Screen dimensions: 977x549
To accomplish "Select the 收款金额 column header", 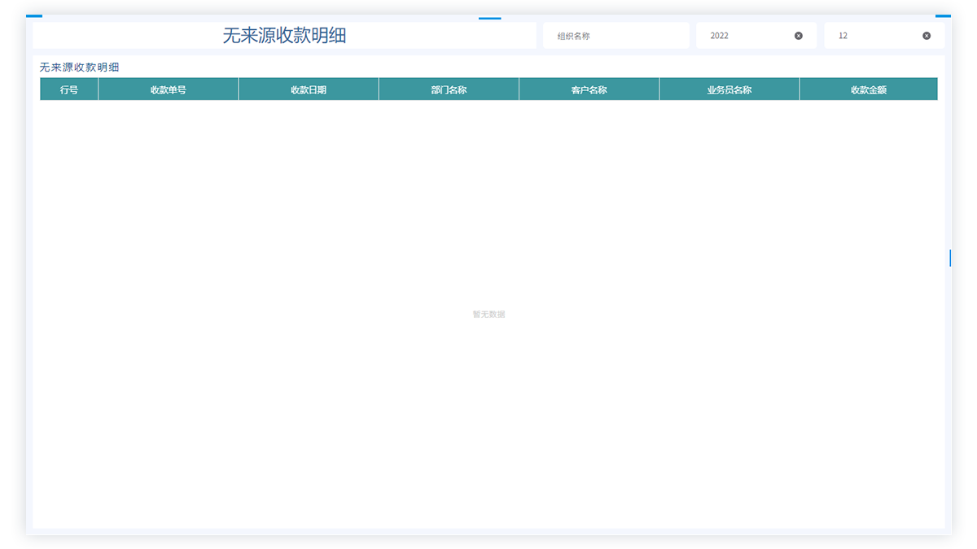I will click(868, 89).
